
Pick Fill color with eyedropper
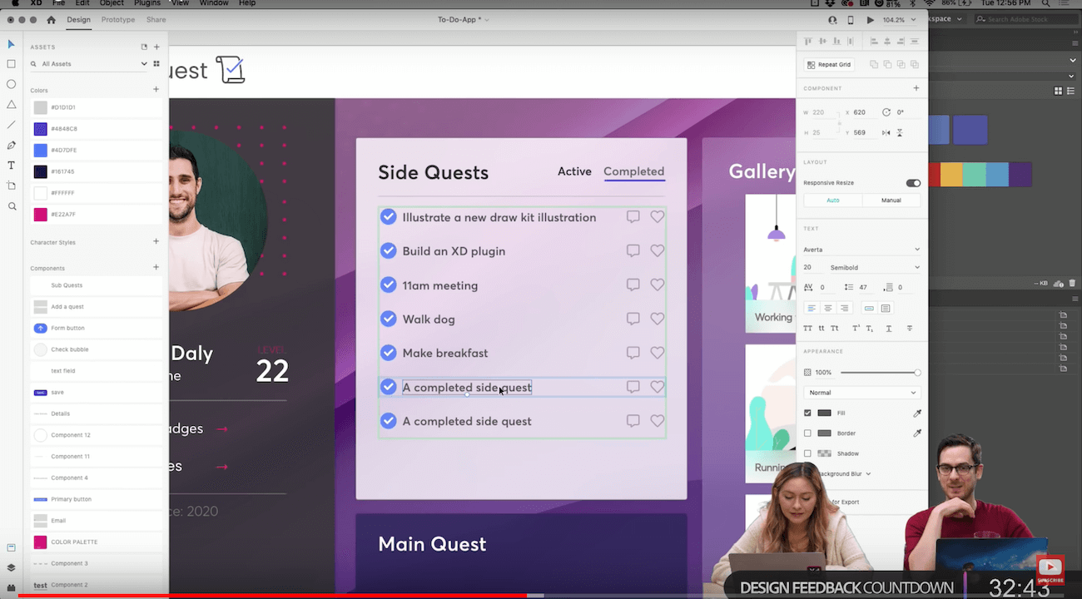pyautogui.click(x=917, y=413)
